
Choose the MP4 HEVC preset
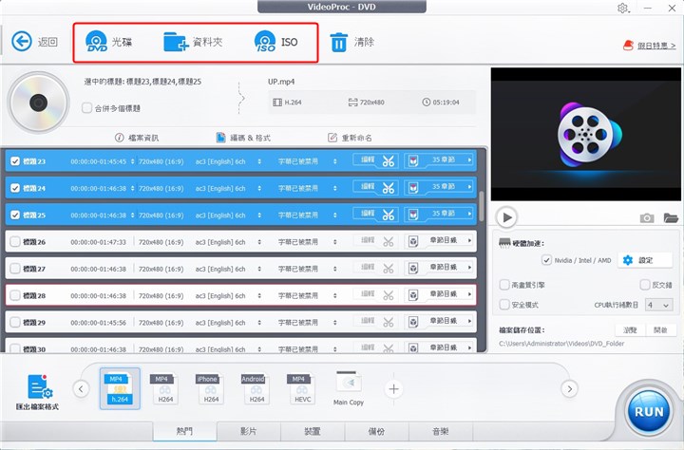click(x=302, y=388)
